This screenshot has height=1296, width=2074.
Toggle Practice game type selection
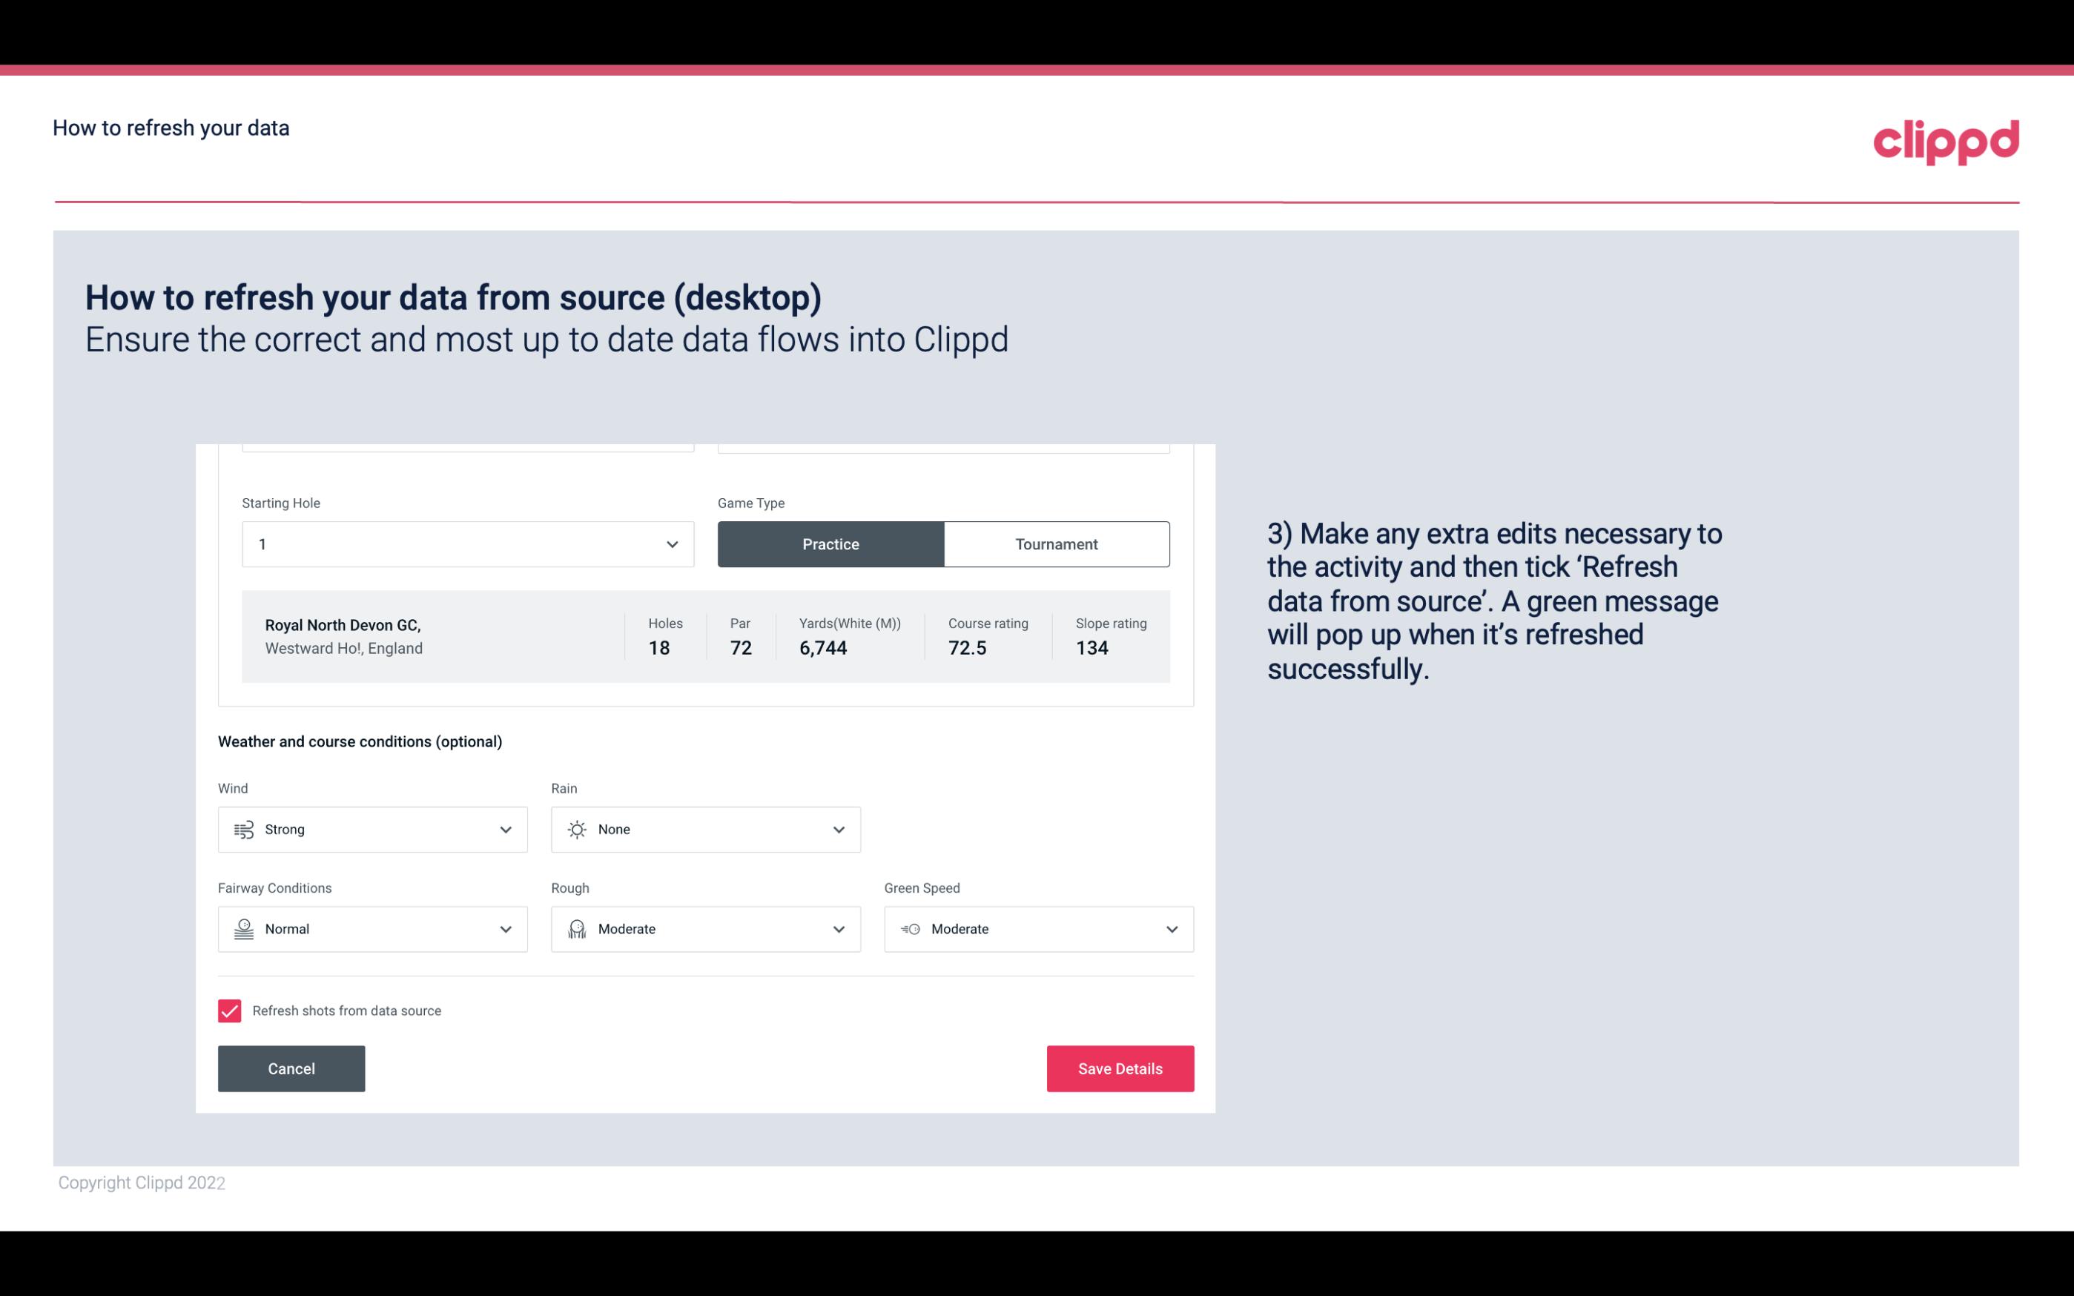[830, 543]
